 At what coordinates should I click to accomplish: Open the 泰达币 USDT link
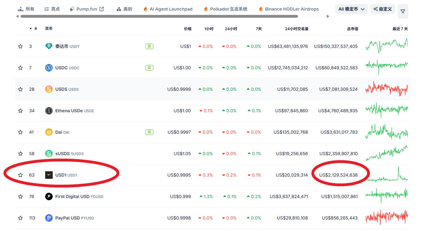pyautogui.click(x=67, y=46)
